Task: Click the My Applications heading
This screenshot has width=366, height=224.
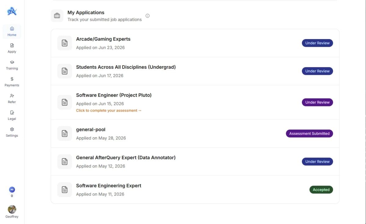Action: [x=86, y=13]
